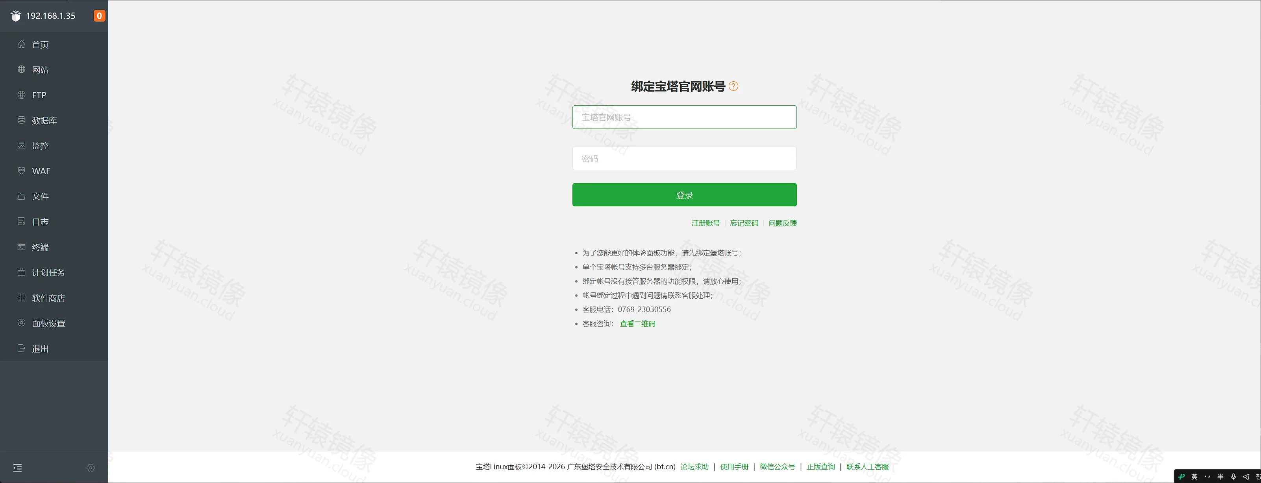Open the 使用手册 footer link
Viewport: 1261px width, 483px height.
click(734, 467)
